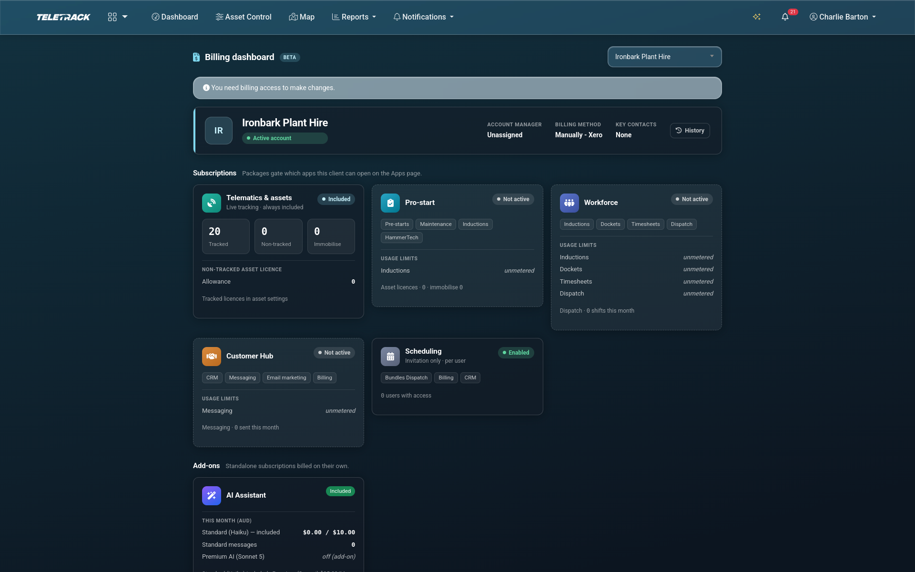
Task: Click the Included badge on Telematics card
Action: point(336,199)
